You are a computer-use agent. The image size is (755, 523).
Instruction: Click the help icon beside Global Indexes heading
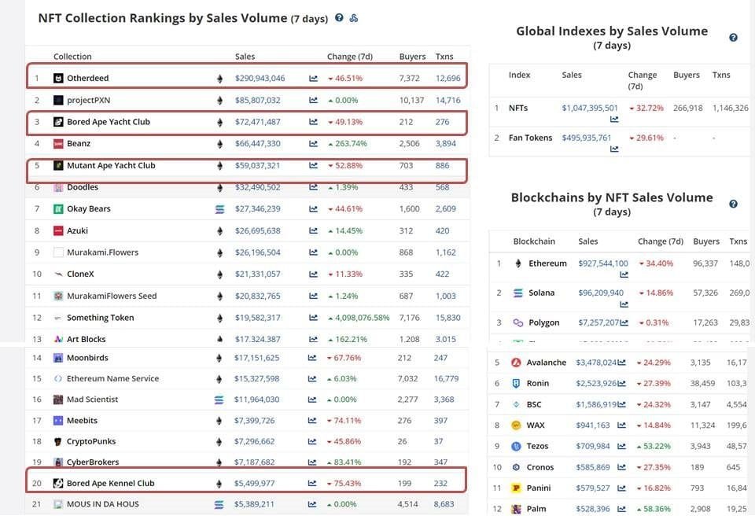733,38
